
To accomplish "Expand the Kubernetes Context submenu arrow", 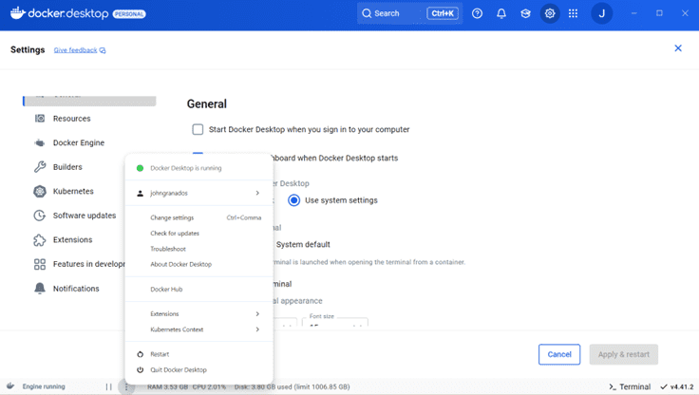I will (257, 329).
